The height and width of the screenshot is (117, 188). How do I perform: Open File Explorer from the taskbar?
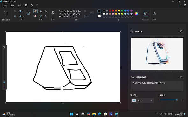[94, 114]
